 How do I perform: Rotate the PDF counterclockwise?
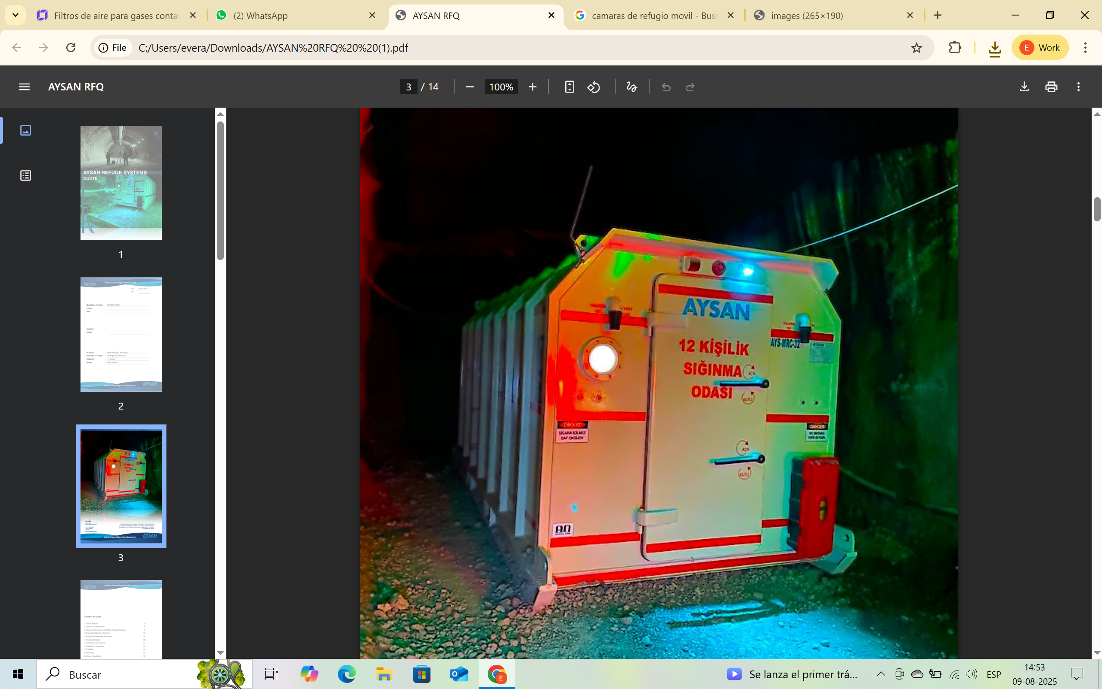(x=594, y=87)
